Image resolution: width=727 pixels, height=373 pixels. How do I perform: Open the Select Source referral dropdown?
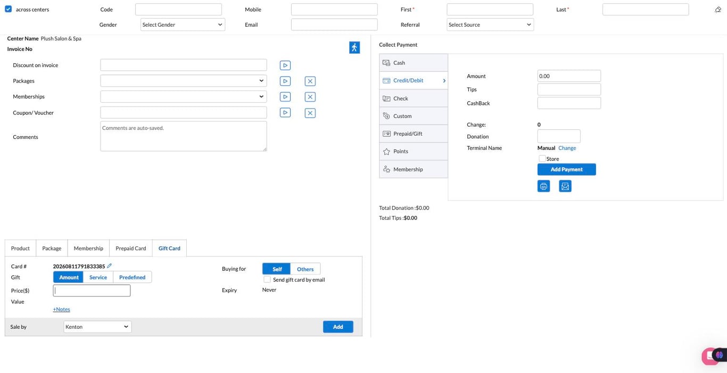[490, 24]
